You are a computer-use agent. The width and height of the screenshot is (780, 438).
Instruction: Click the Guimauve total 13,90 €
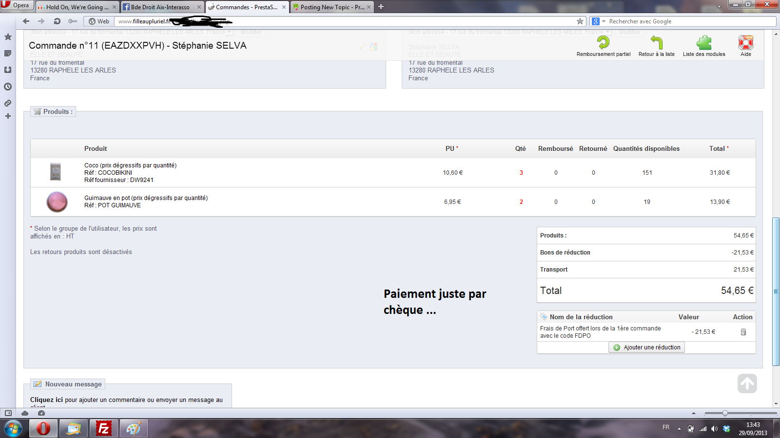(x=720, y=202)
